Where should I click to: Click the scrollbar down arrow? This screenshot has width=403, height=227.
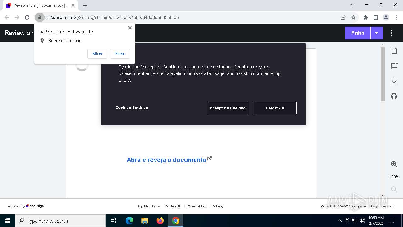point(383,195)
